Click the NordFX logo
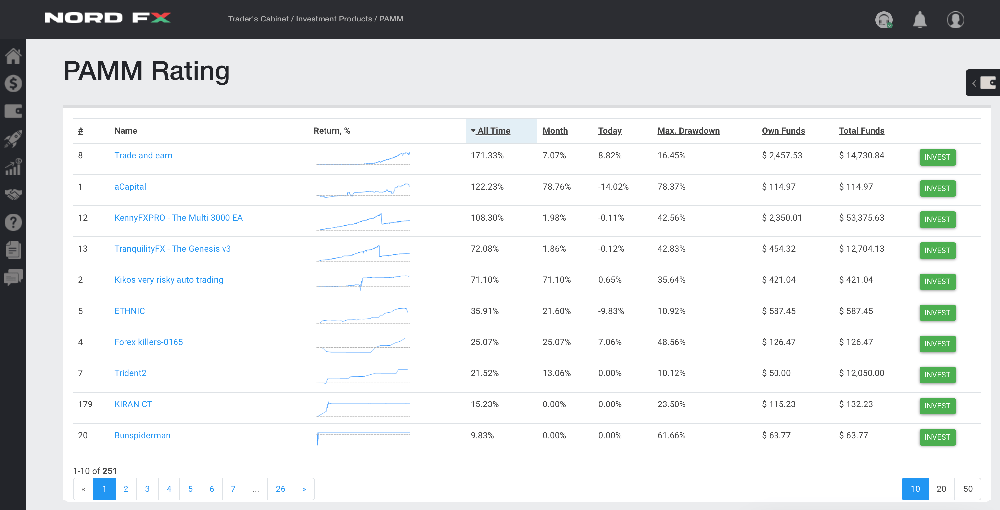Image resolution: width=1000 pixels, height=510 pixels. click(x=108, y=18)
